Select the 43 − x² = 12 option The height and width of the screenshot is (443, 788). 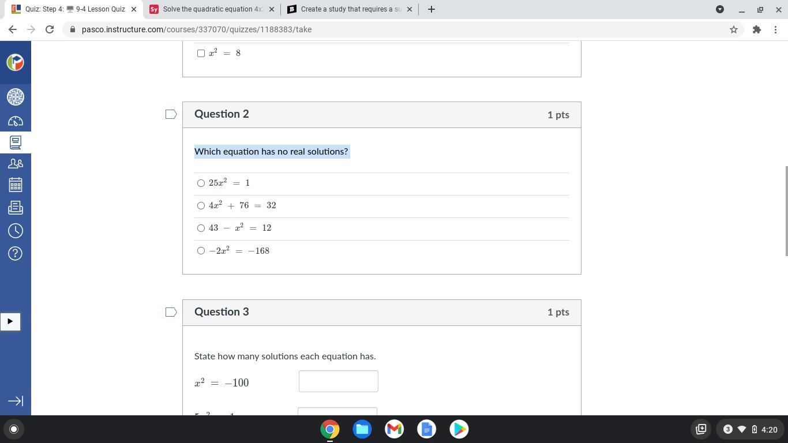[201, 228]
